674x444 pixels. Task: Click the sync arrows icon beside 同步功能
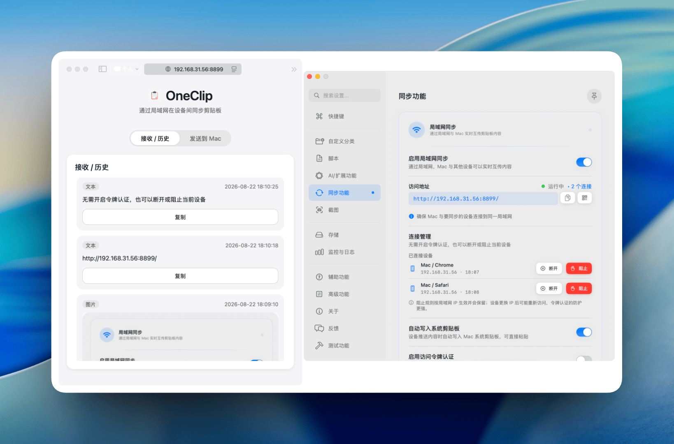(x=319, y=193)
